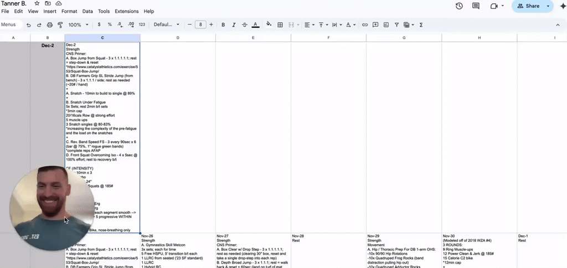Open the zoom 100% dropdown
567x268 pixels.
[79, 24]
